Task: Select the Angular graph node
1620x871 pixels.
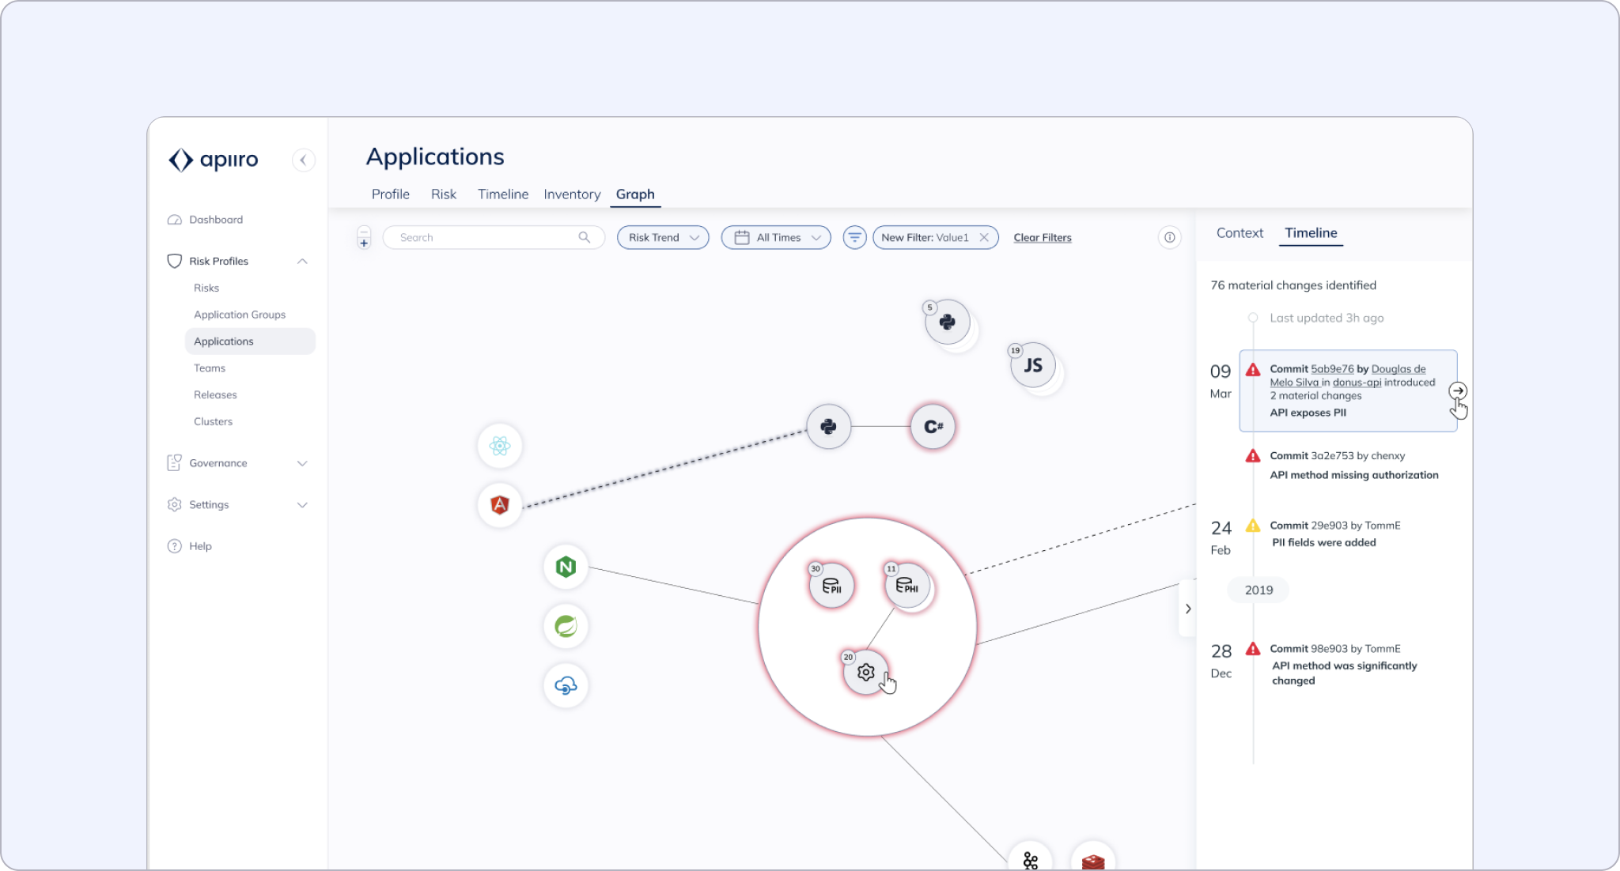Action: coord(500,505)
